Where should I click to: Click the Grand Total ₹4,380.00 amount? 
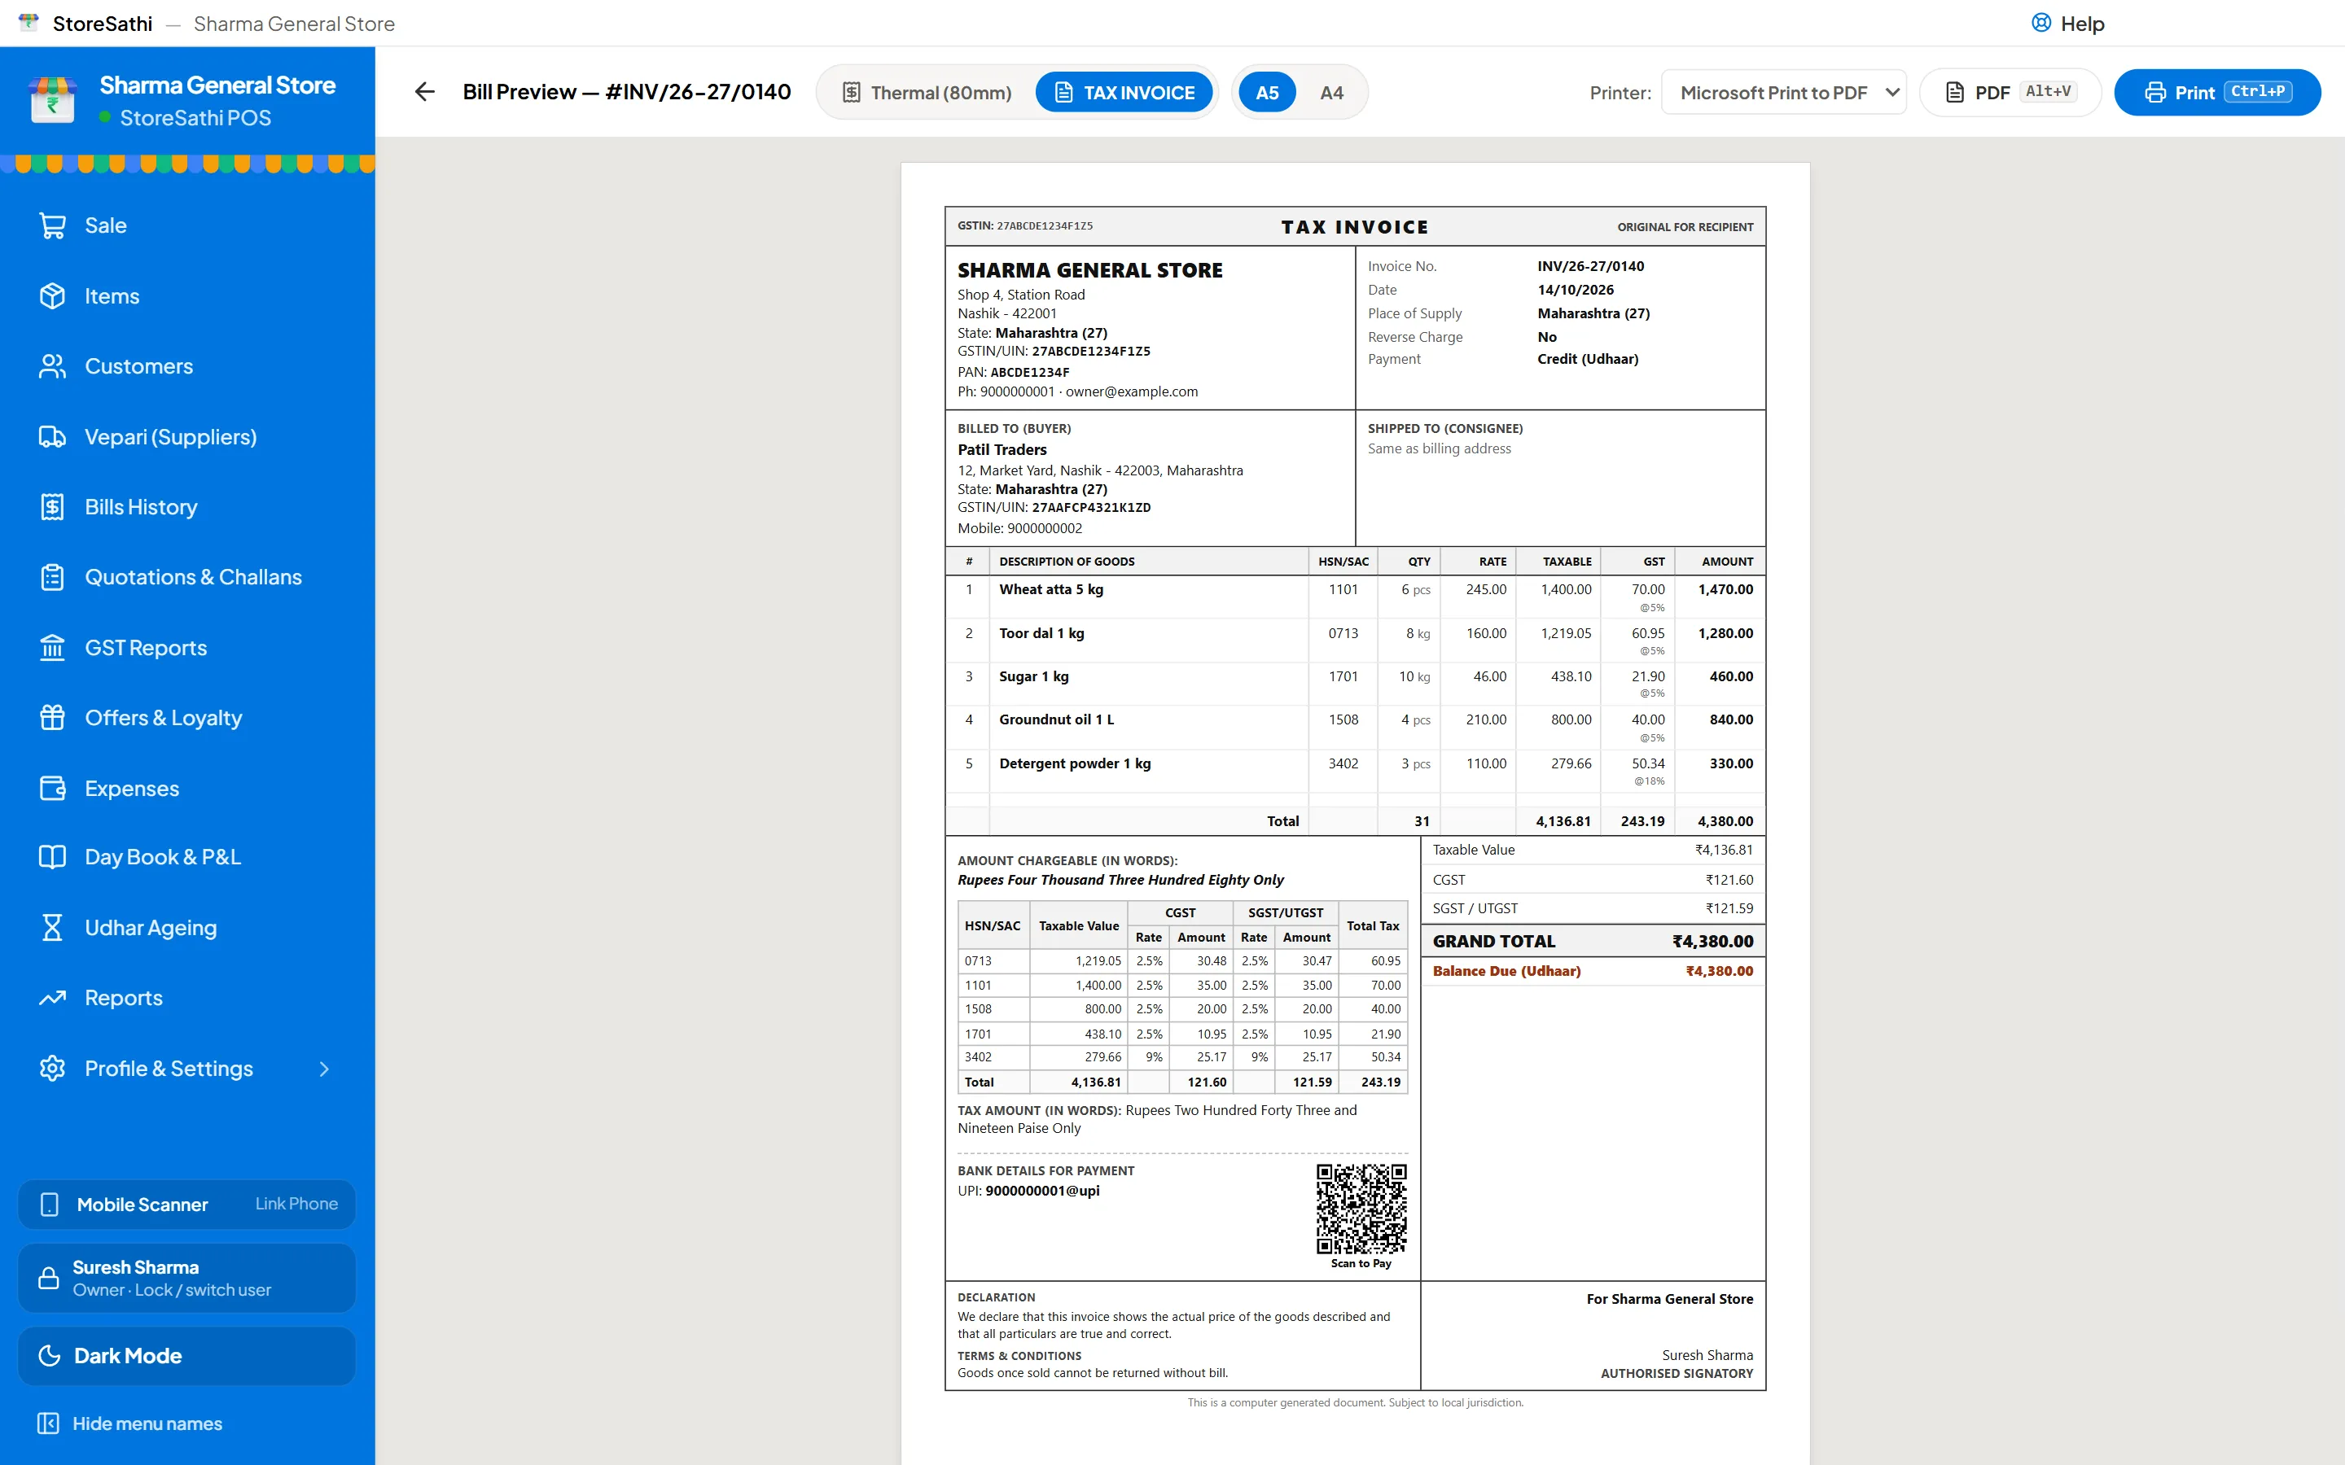click(x=1712, y=942)
